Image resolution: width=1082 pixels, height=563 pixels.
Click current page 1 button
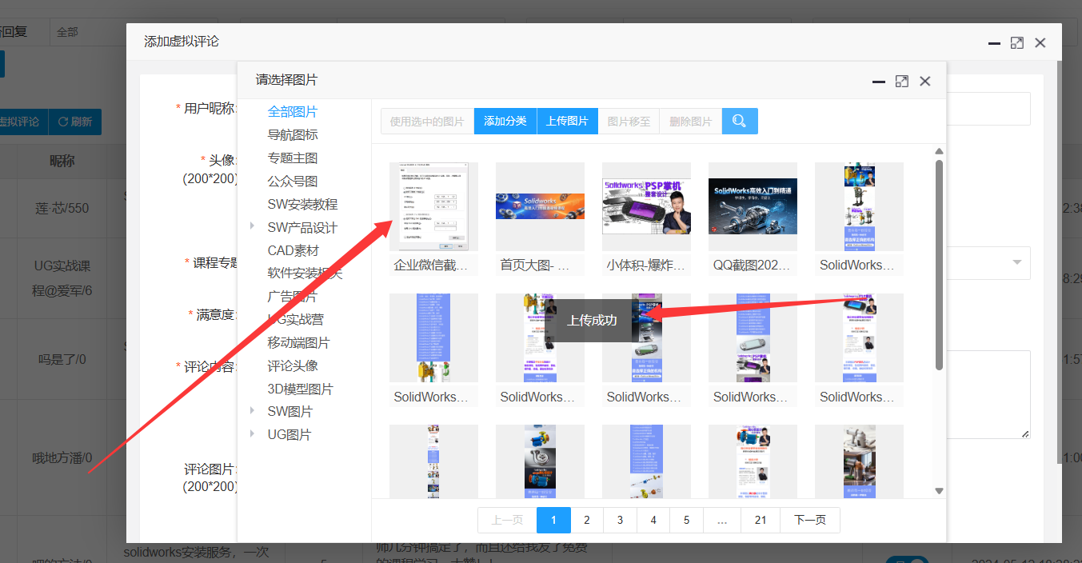coord(553,520)
